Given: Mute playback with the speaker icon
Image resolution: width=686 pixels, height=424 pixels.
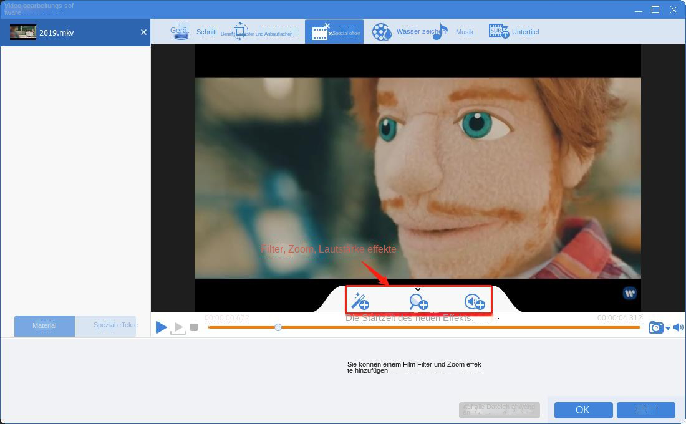Looking at the screenshot, I should [679, 327].
